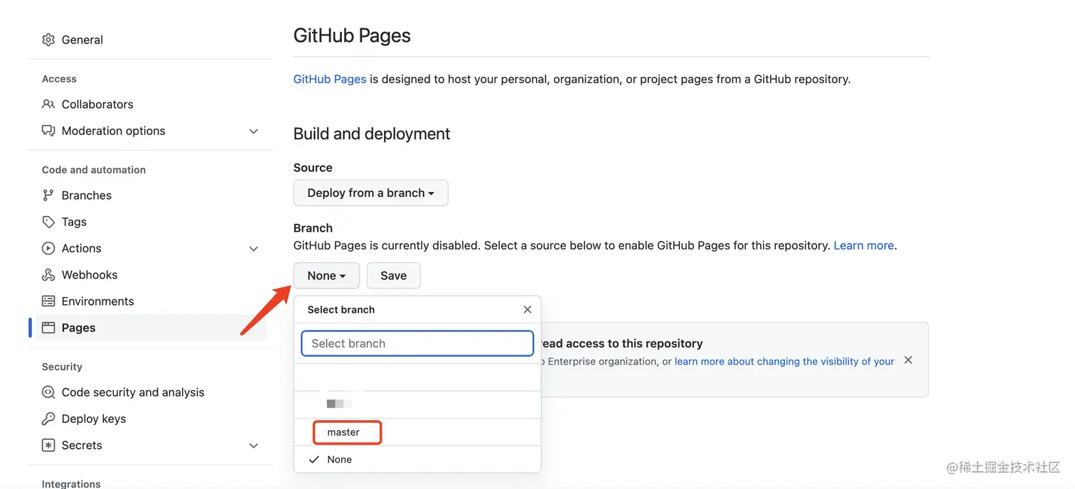Click the Code security shield-search icon
The width and height of the screenshot is (1075, 489).
[x=48, y=392]
